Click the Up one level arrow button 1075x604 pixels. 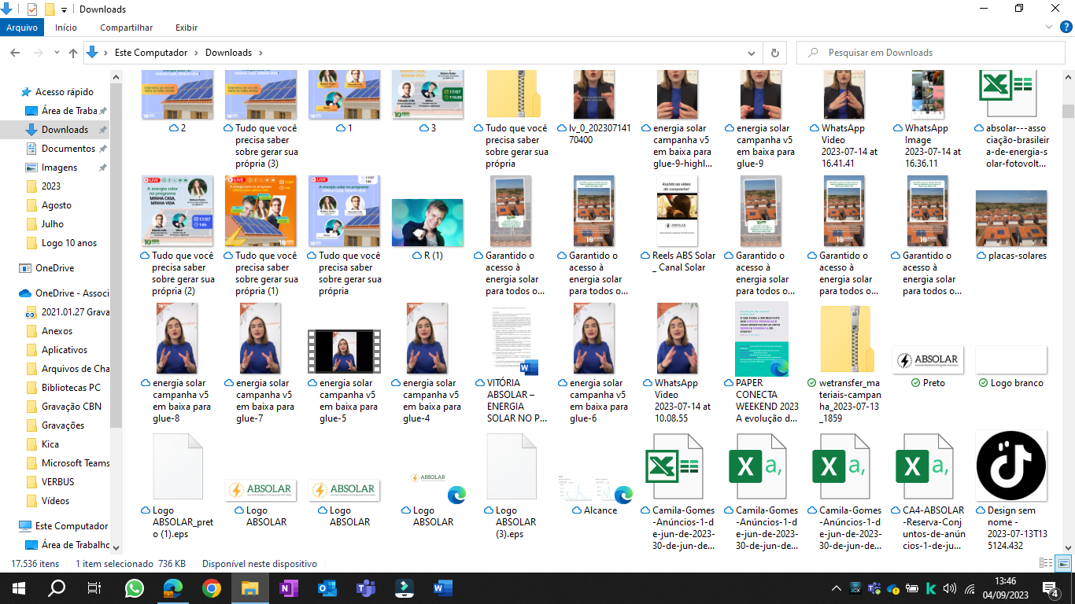tap(73, 53)
